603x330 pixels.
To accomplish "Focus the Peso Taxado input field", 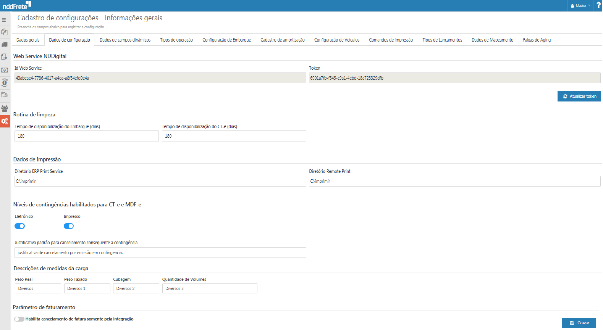I will click(x=87, y=288).
